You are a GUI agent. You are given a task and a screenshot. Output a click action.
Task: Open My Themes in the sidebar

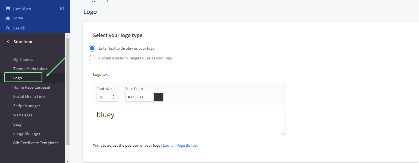point(23,59)
